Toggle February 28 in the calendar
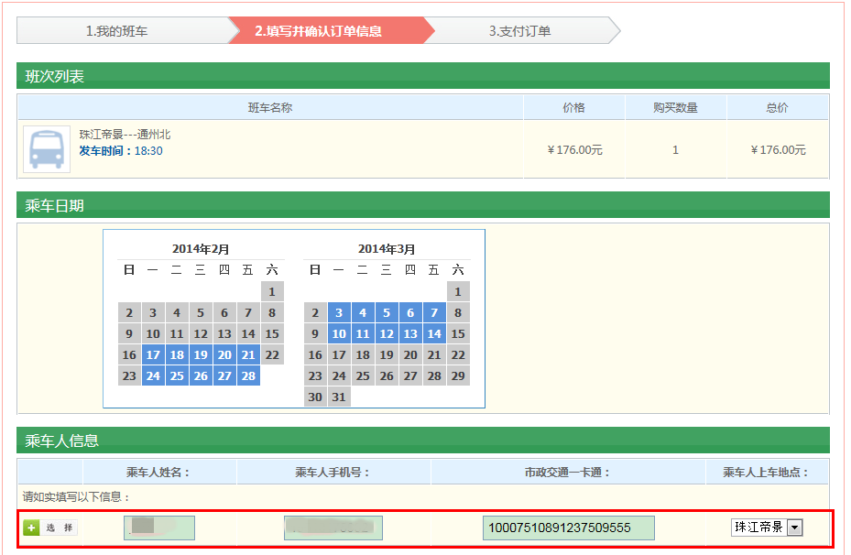 (248, 375)
